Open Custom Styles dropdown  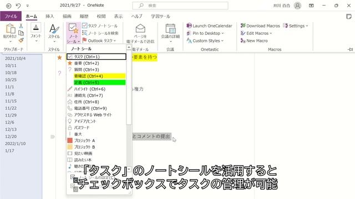click(x=205, y=40)
